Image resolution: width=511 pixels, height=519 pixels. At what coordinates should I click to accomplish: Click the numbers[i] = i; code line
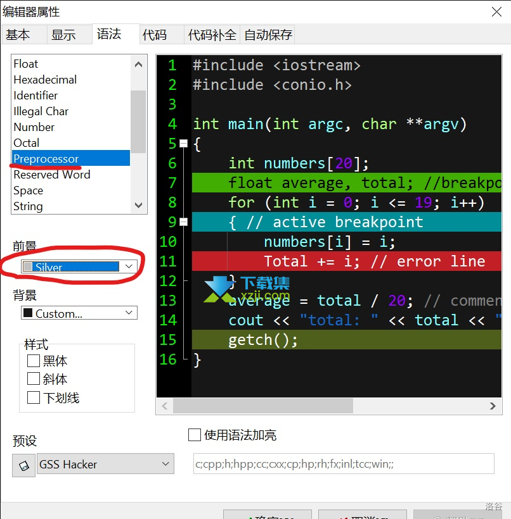(x=329, y=242)
